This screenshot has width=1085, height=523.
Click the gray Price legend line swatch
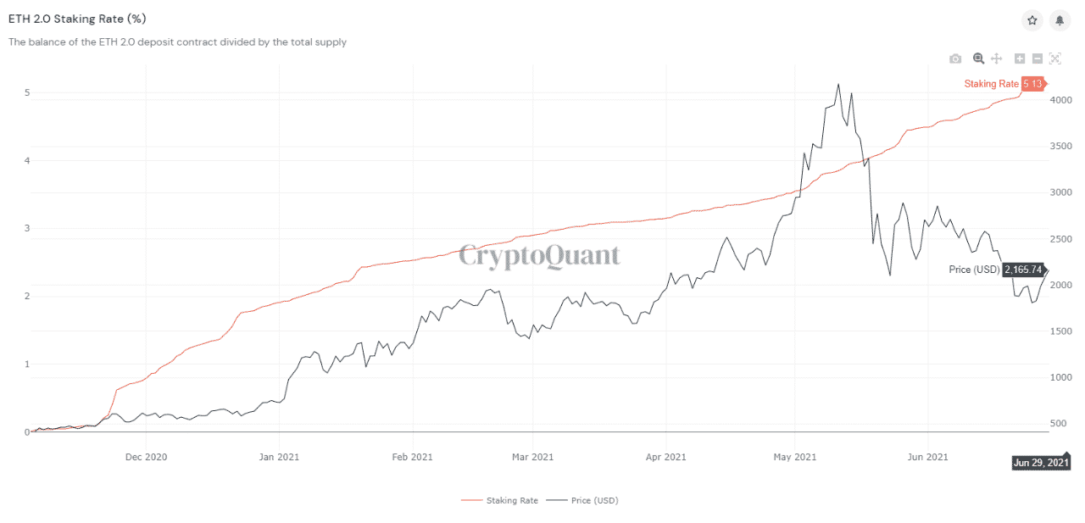pos(557,500)
